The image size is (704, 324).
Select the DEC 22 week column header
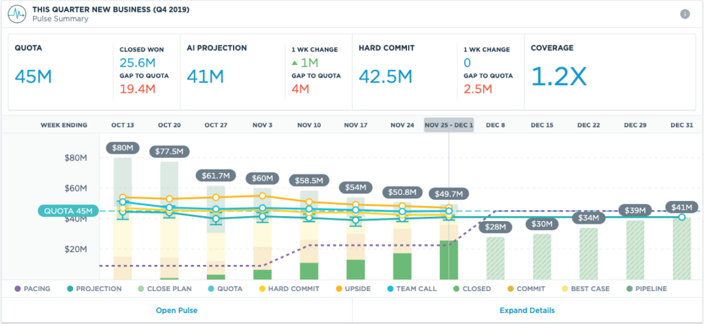589,125
